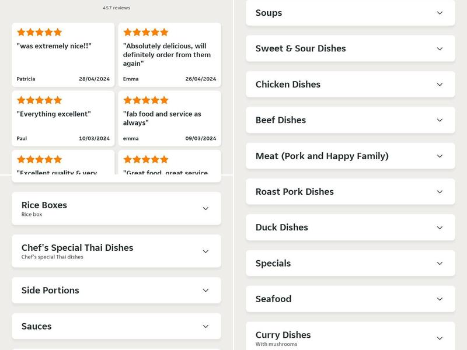Screen dimensions: 467x350
Task: Open the Sweet & Sour Dishes section
Action: click(350, 48)
